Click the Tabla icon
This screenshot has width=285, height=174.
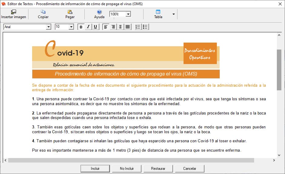158,12
